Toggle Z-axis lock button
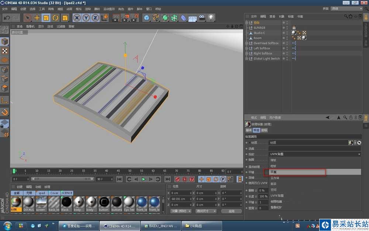 coord(95,17)
